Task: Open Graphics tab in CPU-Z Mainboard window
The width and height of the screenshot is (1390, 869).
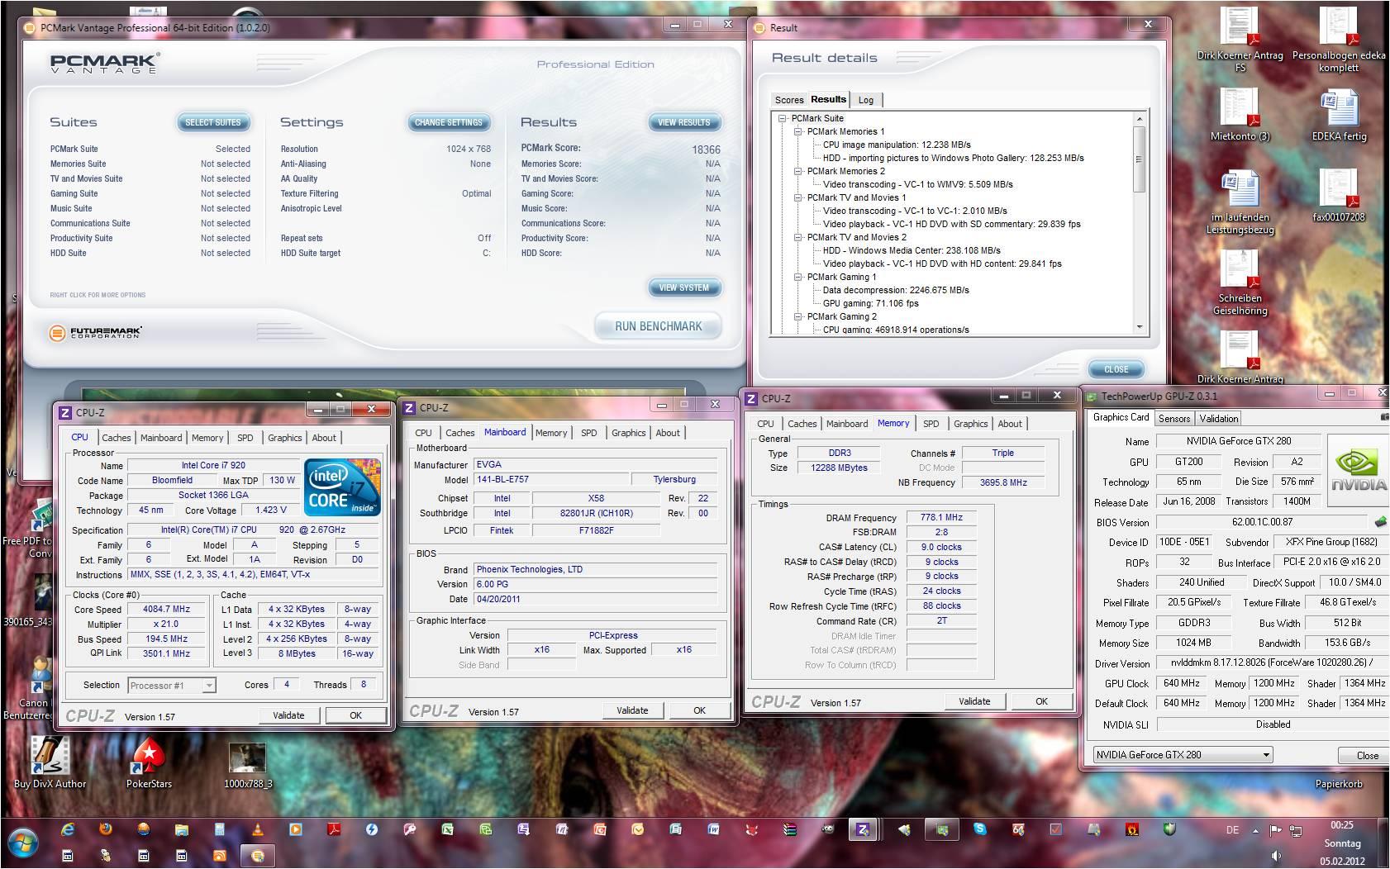Action: coord(629,433)
